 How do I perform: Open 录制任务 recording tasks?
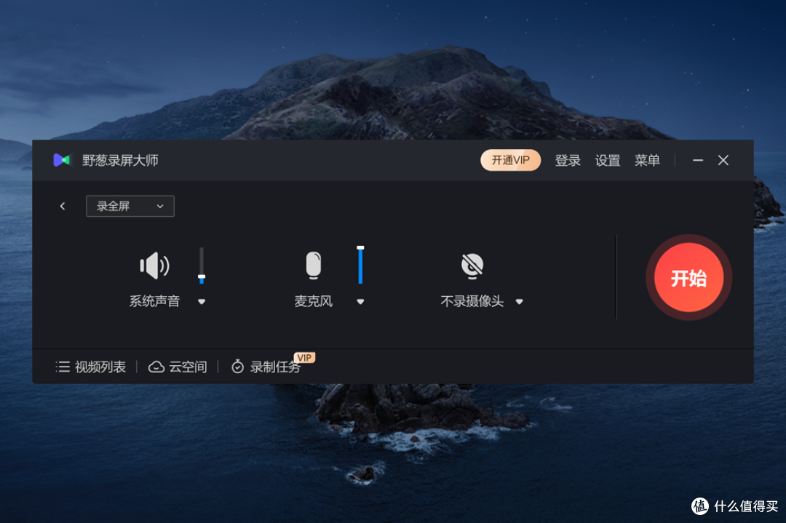coord(275,367)
